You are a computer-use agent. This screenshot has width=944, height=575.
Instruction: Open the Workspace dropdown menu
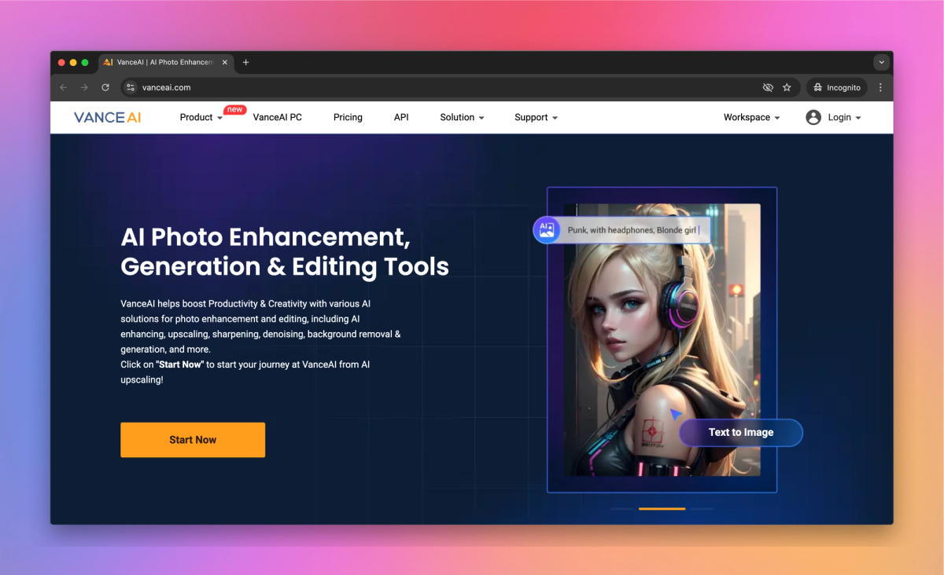pos(752,117)
